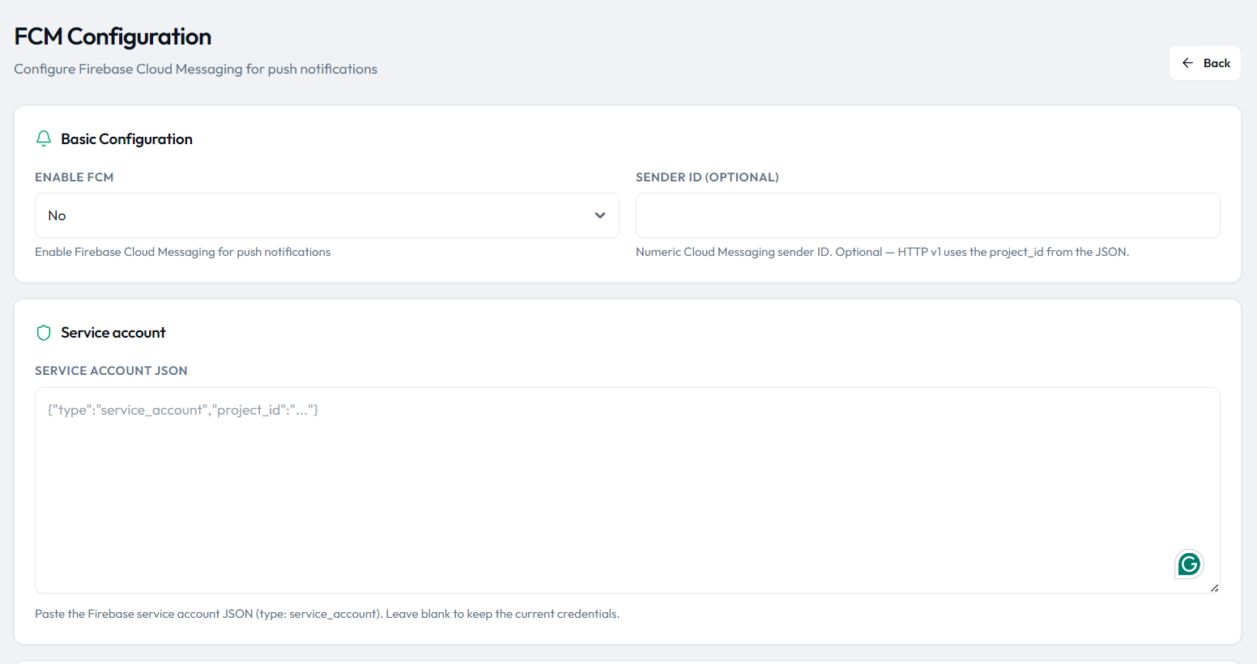1257x664 pixels.
Task: Click the Grammarly icon in the JSON textarea
Action: [x=1189, y=564]
